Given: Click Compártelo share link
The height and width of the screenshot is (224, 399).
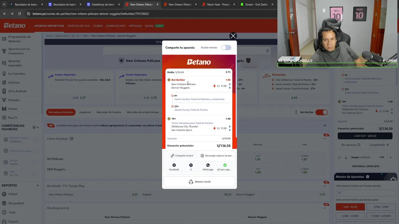Looking at the screenshot, I should 379,145.
